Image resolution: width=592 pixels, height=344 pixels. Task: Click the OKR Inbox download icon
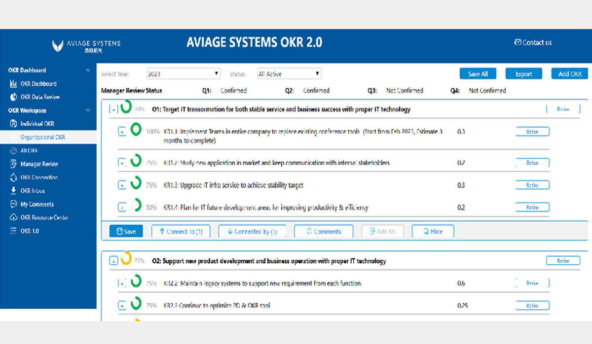[13, 191]
